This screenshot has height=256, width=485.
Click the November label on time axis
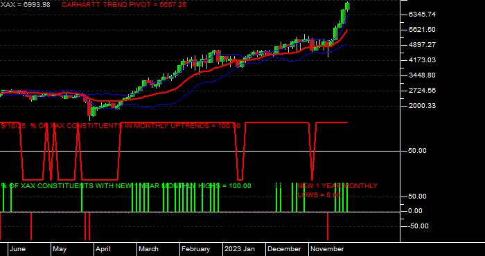[327, 249]
